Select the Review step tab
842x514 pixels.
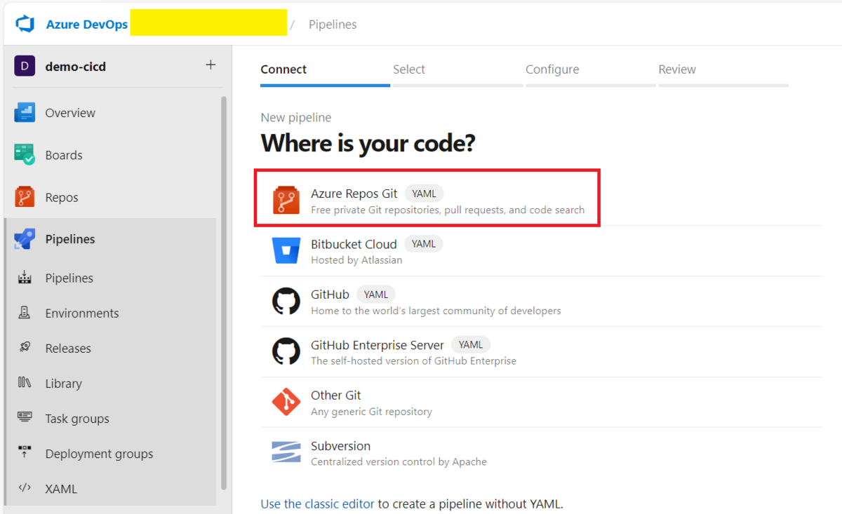[677, 69]
